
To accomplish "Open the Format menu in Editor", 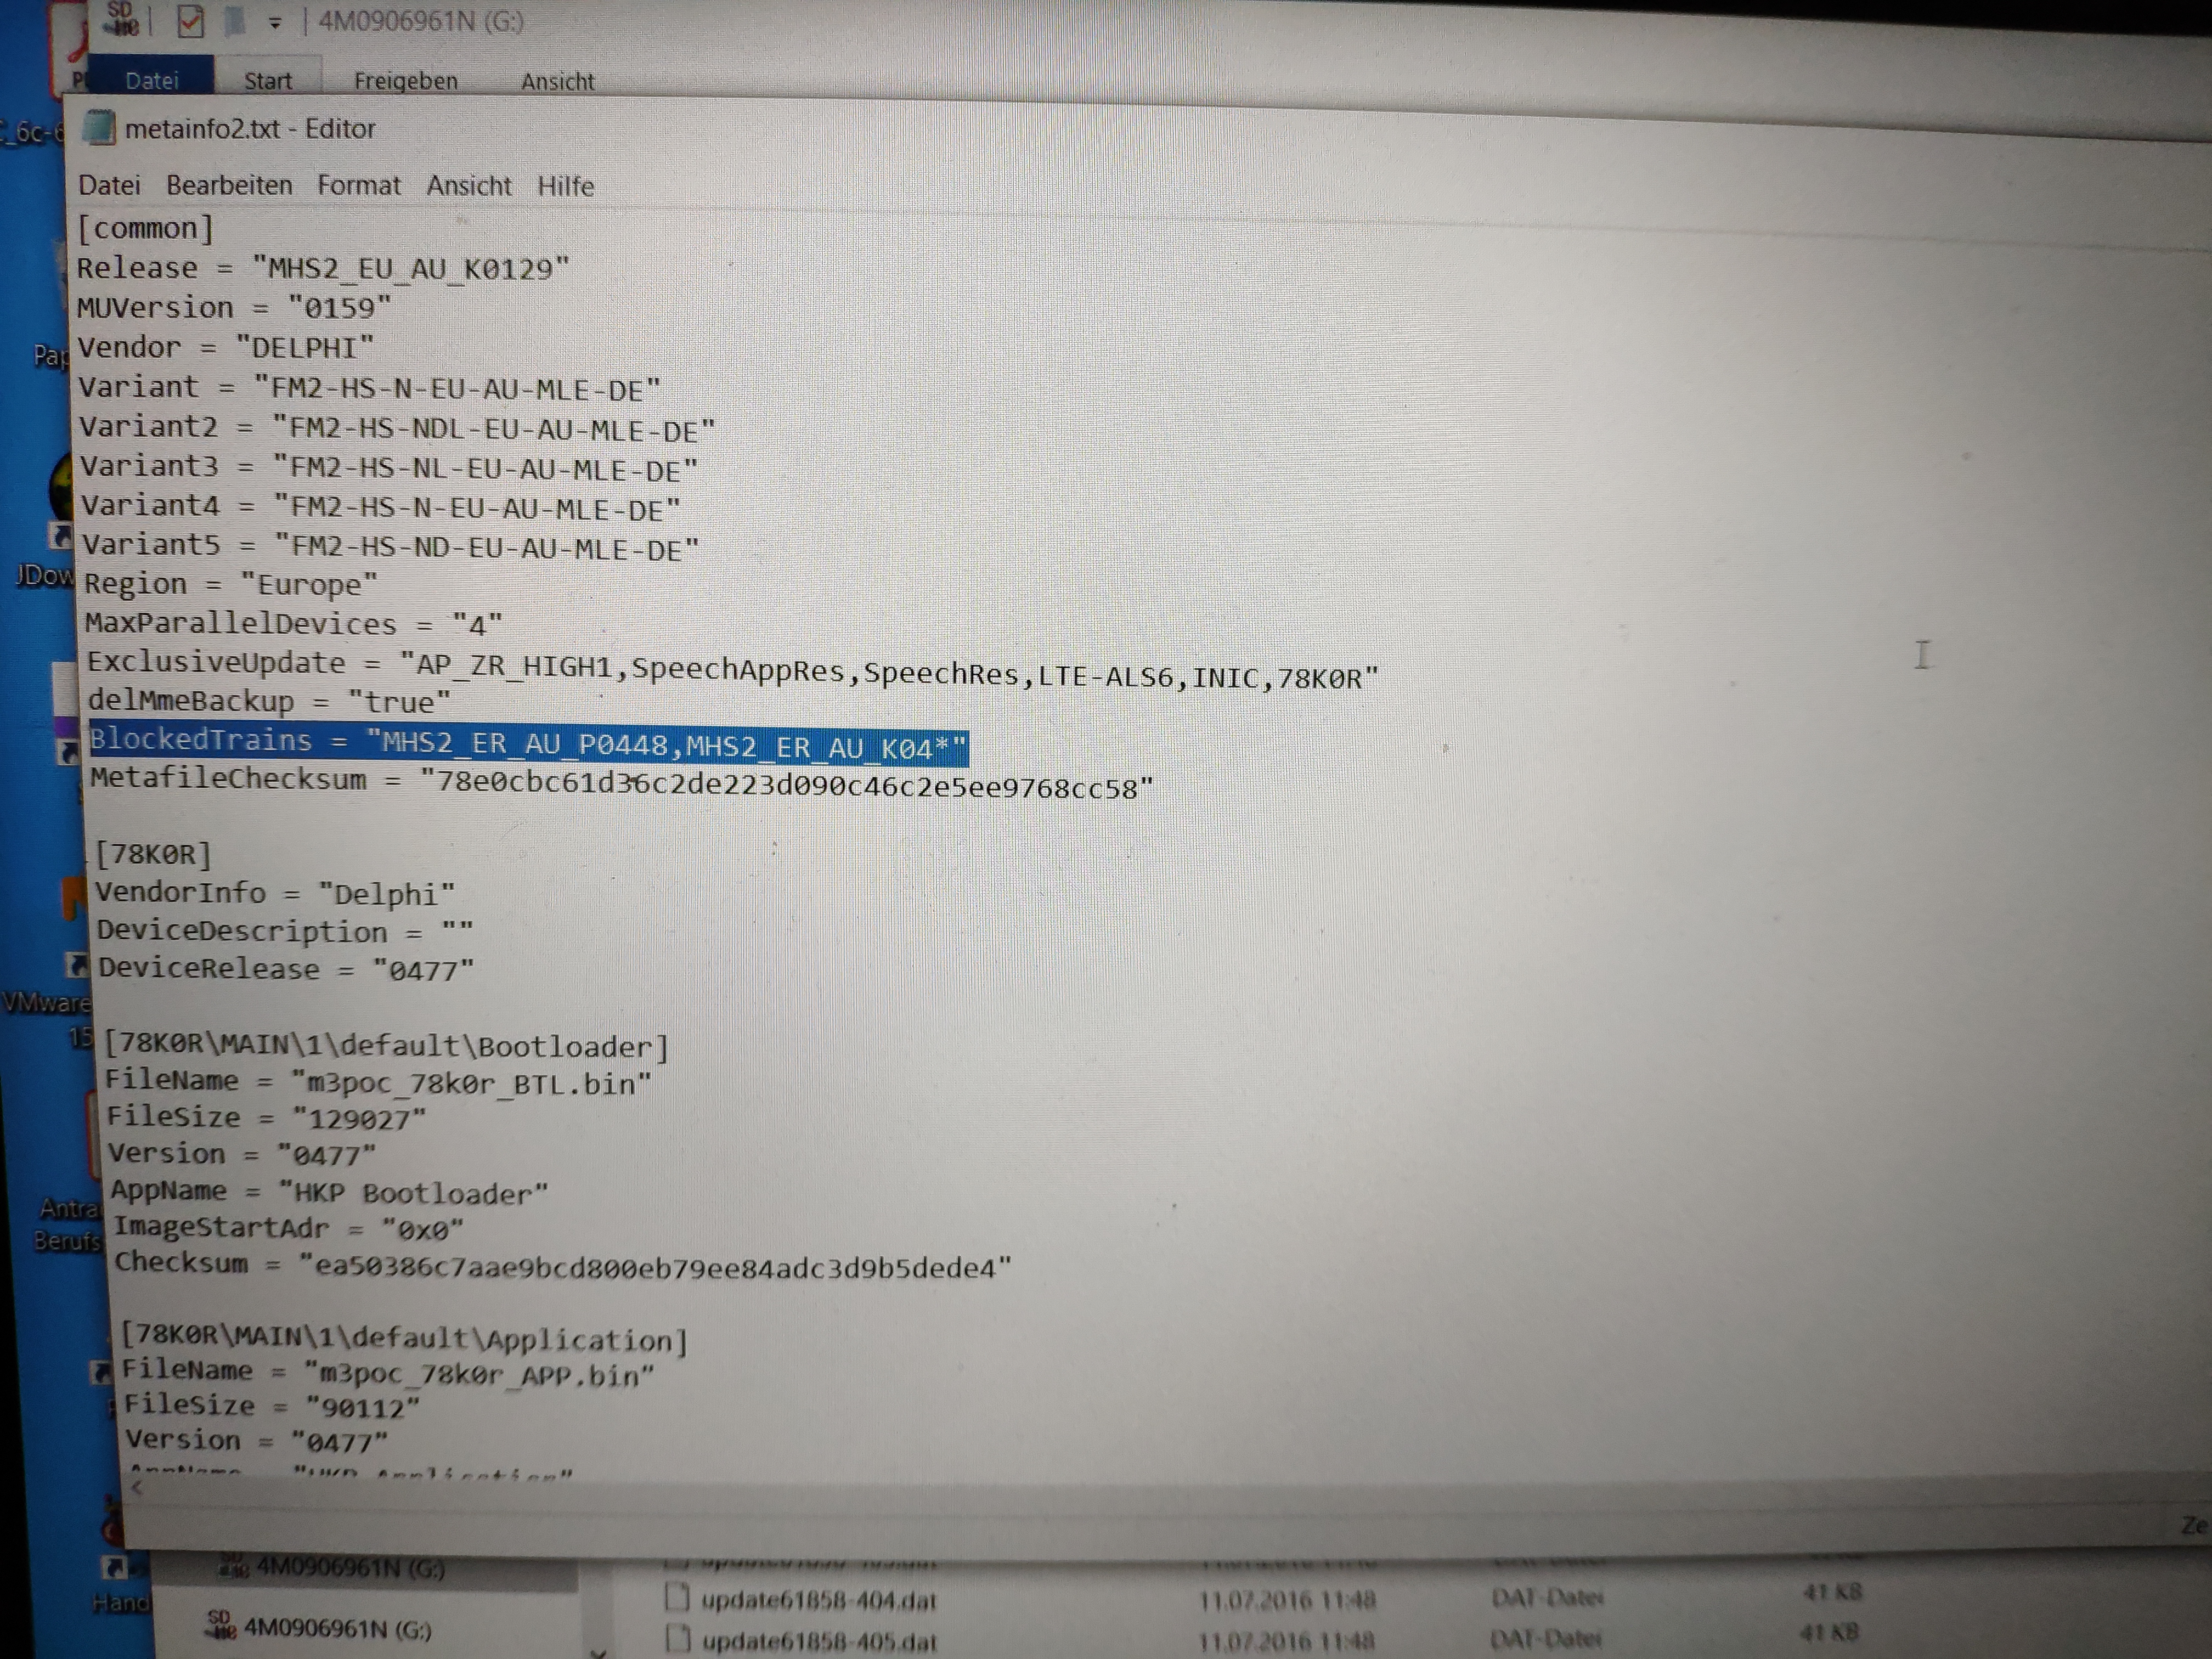I will tap(358, 185).
